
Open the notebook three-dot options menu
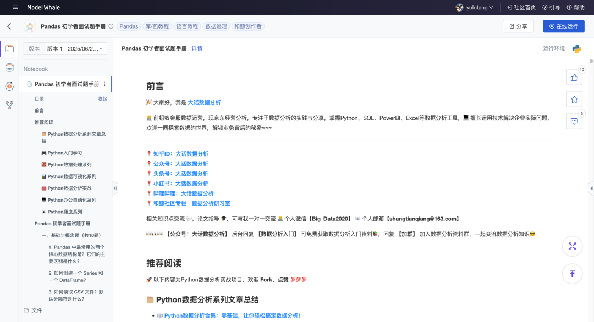(x=105, y=84)
